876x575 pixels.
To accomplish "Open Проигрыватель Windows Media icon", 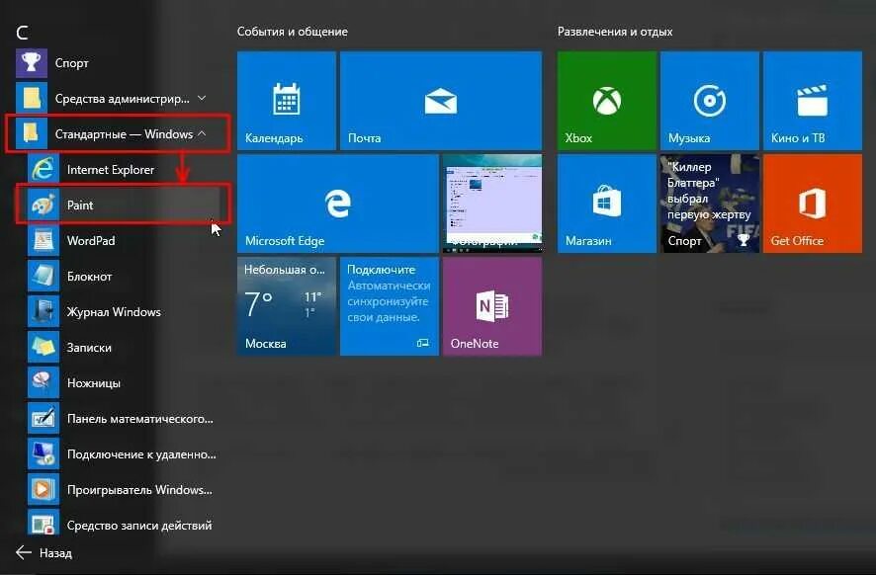I will (44, 490).
